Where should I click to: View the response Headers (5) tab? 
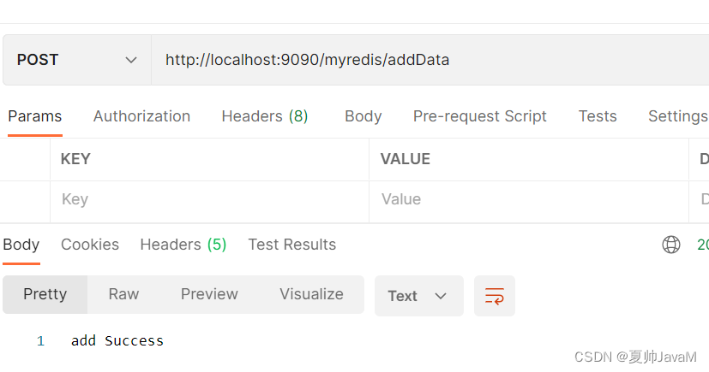coord(183,245)
